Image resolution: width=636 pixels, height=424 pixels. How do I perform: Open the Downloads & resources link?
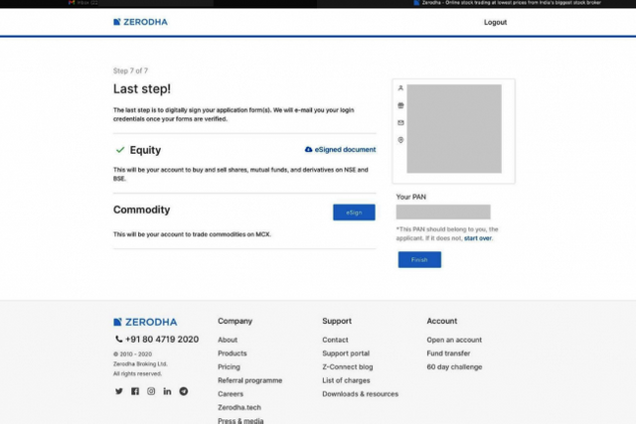coord(360,394)
